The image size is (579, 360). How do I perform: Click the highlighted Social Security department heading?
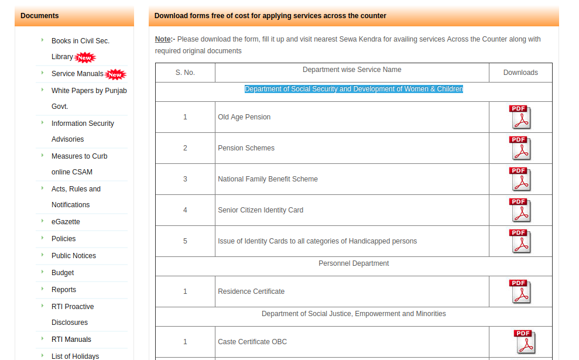pyautogui.click(x=354, y=89)
